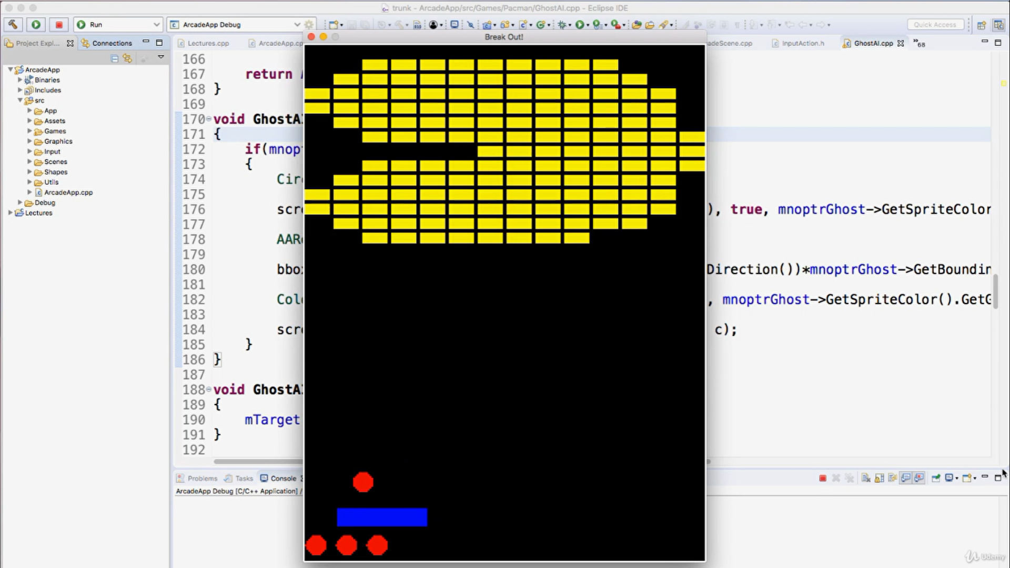Click the green Run toolbar icon
This screenshot has height=568, width=1010.
coord(579,25)
